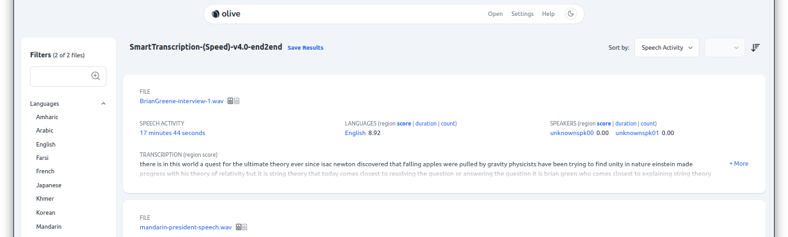Click the transcription text about string theory
The width and height of the screenshot is (788, 237).
pos(426,169)
